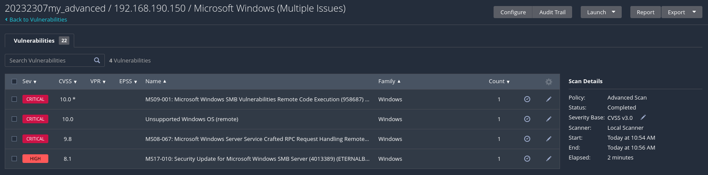This screenshot has width=708, height=175.
Task: Check the MS09-001 vulnerability row checkbox
Action: pos(14,99)
